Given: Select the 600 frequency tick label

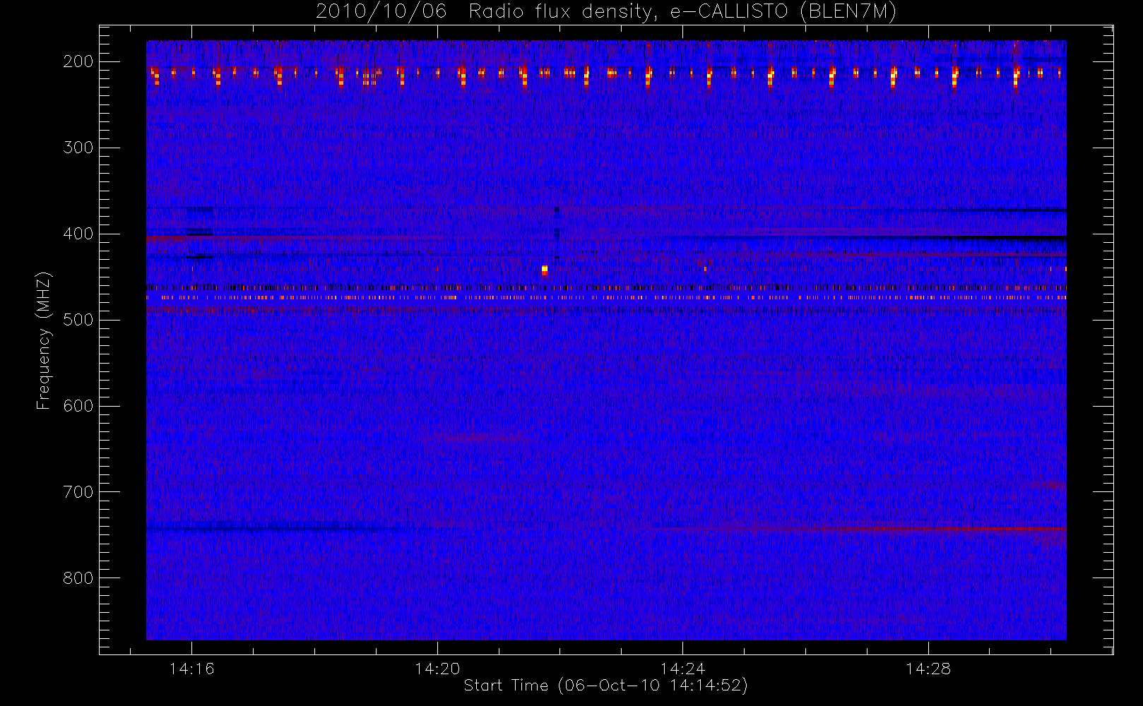Looking at the screenshot, I should (78, 406).
